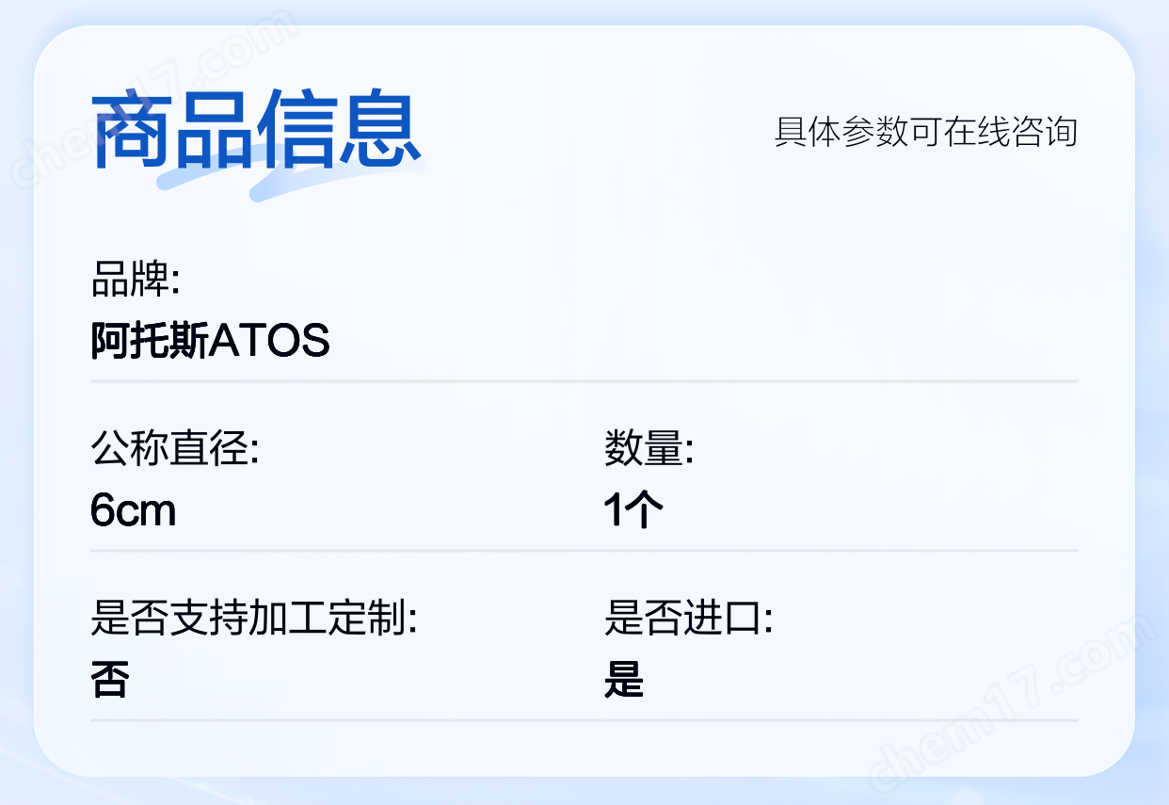Image resolution: width=1169 pixels, height=805 pixels.
Task: Click the 6cm diameter value
Action: pyautogui.click(x=134, y=511)
